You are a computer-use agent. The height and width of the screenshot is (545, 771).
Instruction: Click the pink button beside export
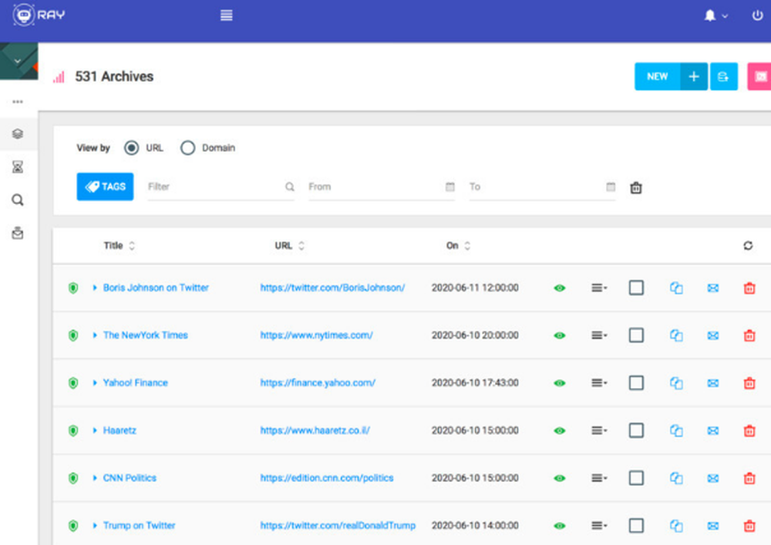pos(759,77)
